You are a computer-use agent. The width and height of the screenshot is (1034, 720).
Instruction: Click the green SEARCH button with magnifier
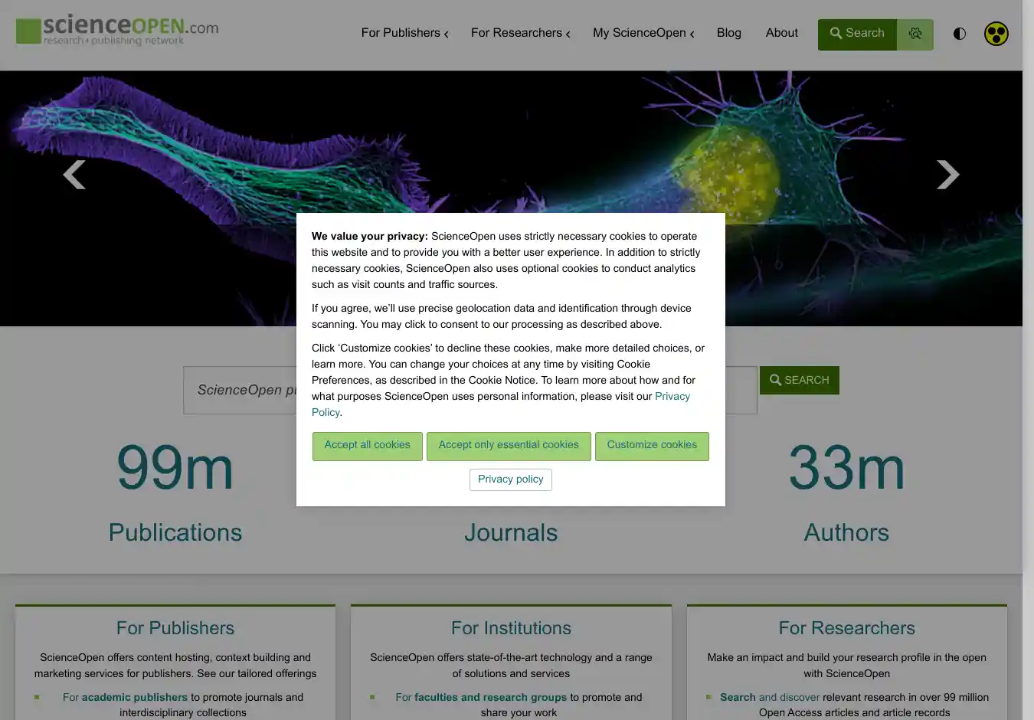pos(799,380)
